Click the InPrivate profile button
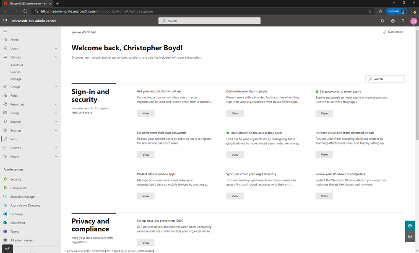 click(396, 11)
